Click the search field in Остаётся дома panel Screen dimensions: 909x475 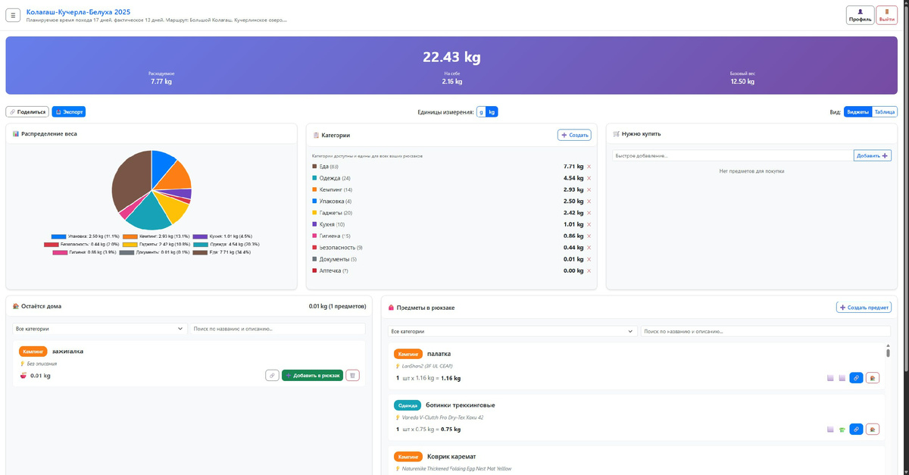tap(277, 329)
